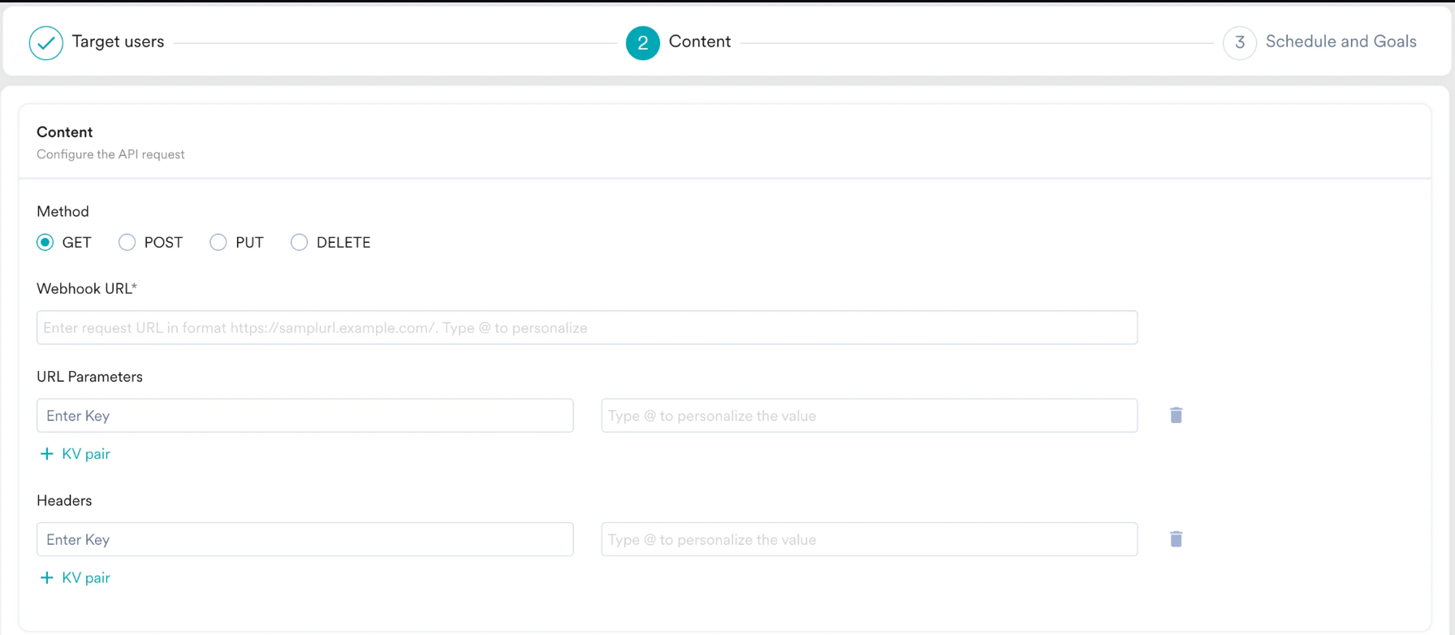Image resolution: width=1455 pixels, height=635 pixels.
Task: Click the 'Webhook URL*' label
Action: click(87, 288)
